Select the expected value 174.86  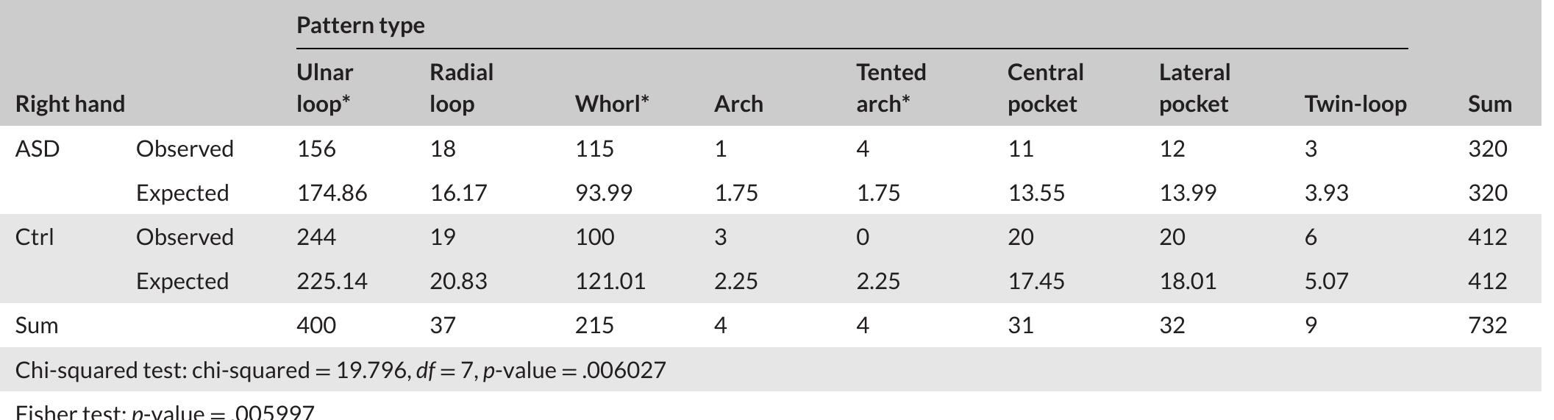[x=332, y=193]
